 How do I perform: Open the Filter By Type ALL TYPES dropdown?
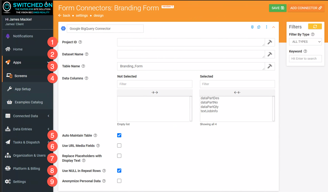pyautogui.click(x=305, y=42)
